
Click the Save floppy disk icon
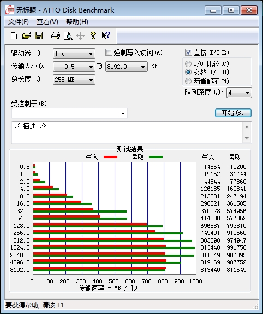39,35
